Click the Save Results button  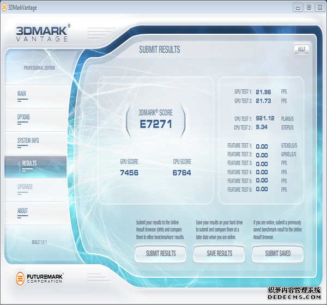click(219, 254)
